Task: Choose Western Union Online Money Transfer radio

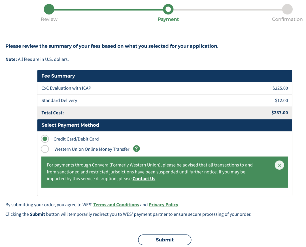Action: [x=45, y=149]
